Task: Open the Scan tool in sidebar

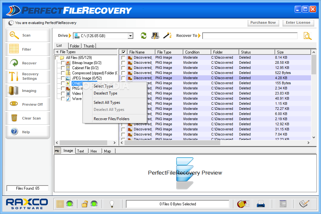Action: (28, 35)
